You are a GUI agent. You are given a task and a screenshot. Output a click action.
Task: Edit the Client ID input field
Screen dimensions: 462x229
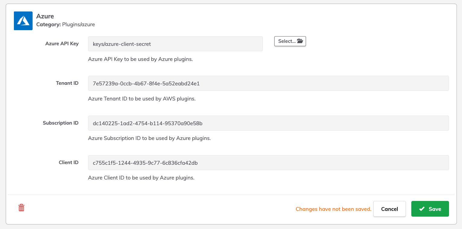click(268, 163)
